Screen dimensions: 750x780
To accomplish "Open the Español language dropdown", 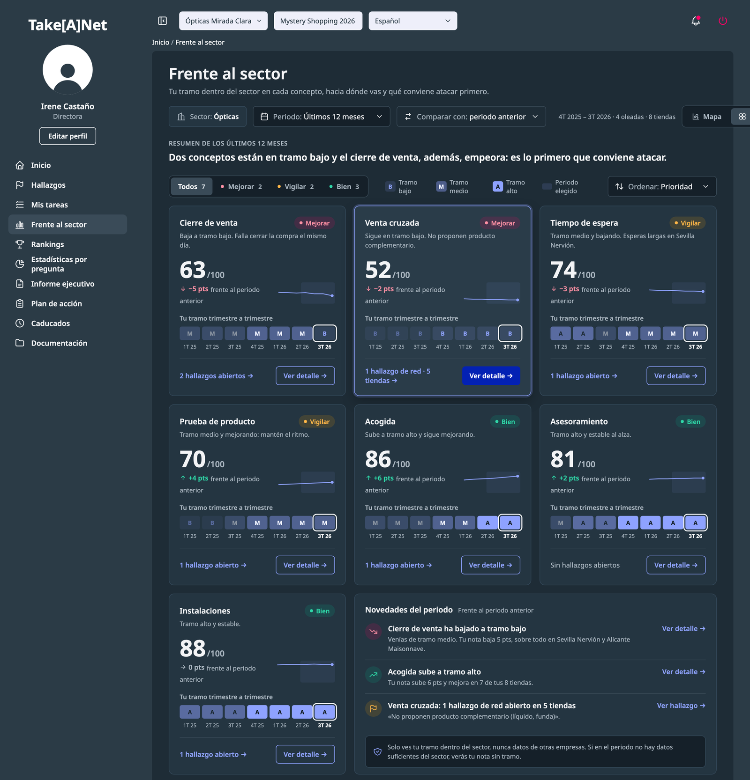I will coord(412,21).
